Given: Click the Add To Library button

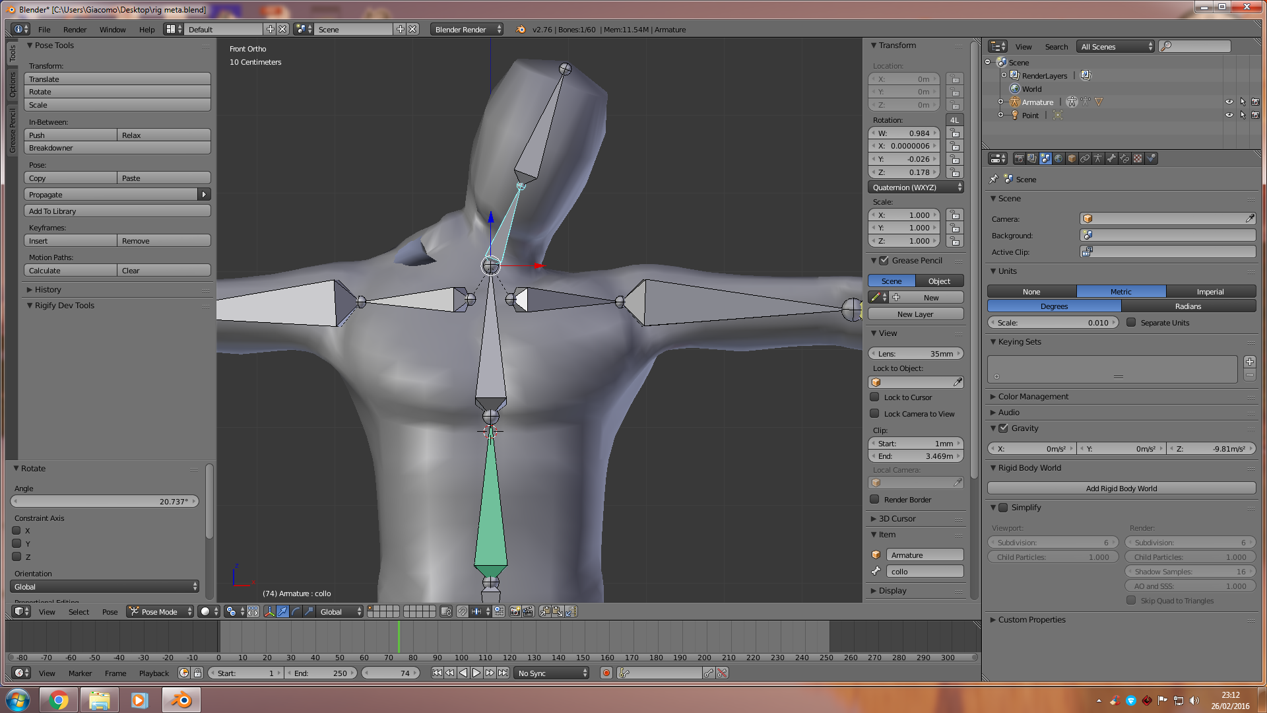Looking at the screenshot, I should 117,211.
